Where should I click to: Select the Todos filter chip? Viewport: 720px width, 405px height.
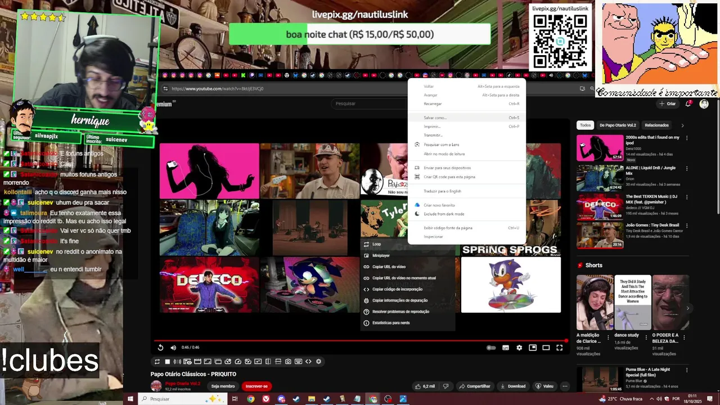[x=586, y=125]
